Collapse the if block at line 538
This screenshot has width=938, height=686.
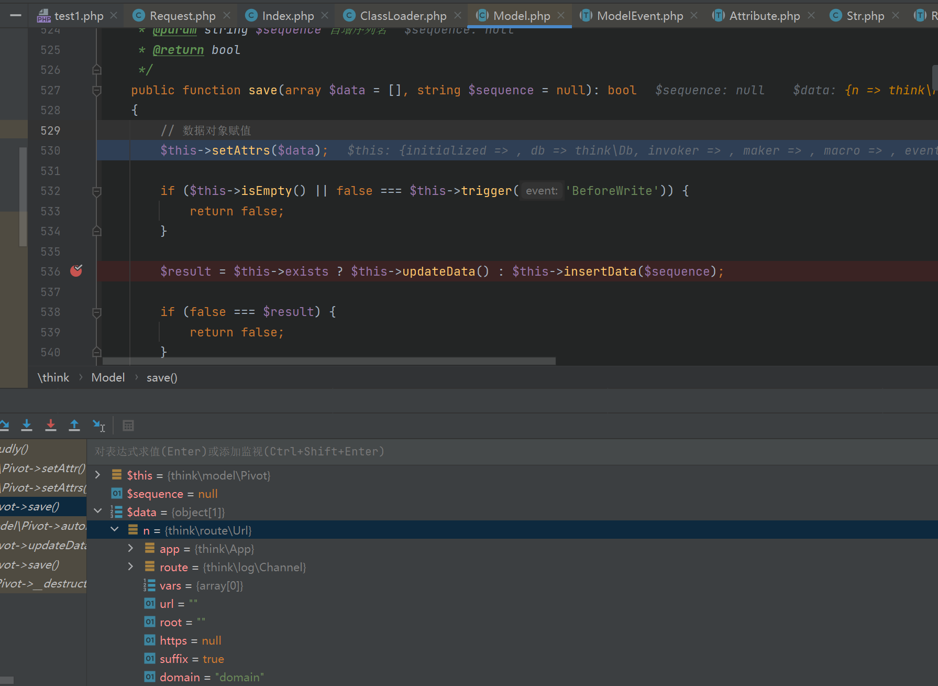tap(97, 312)
